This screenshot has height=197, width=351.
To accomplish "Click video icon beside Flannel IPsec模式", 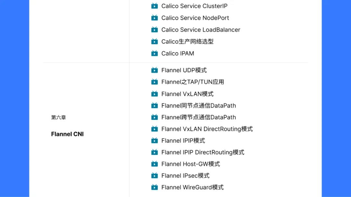I will pos(154,175).
